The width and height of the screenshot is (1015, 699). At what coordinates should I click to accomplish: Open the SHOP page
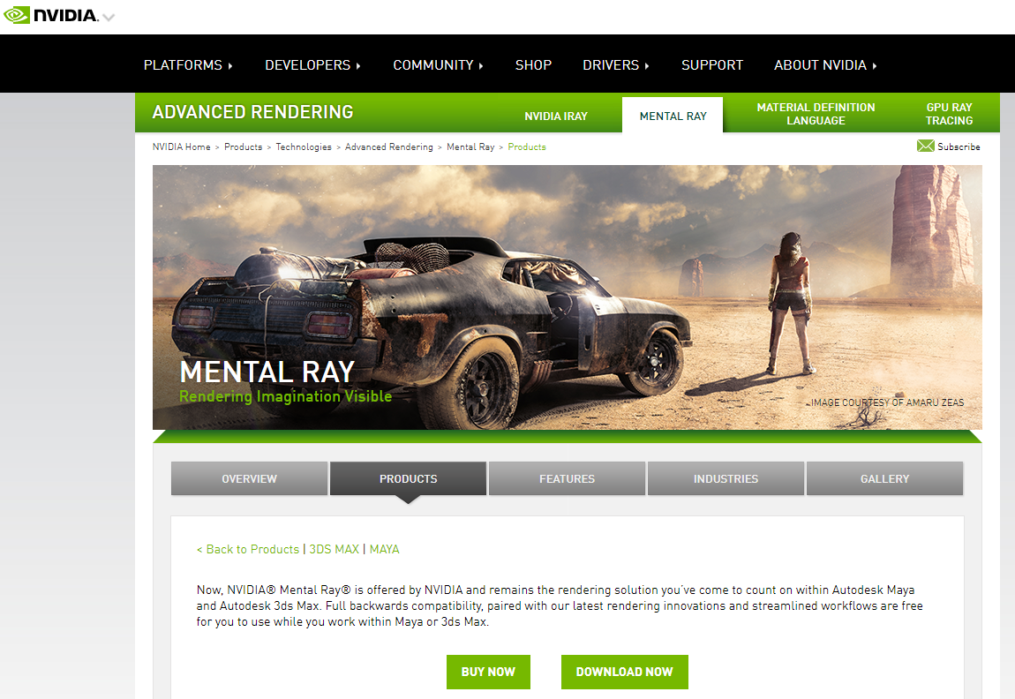coord(533,65)
